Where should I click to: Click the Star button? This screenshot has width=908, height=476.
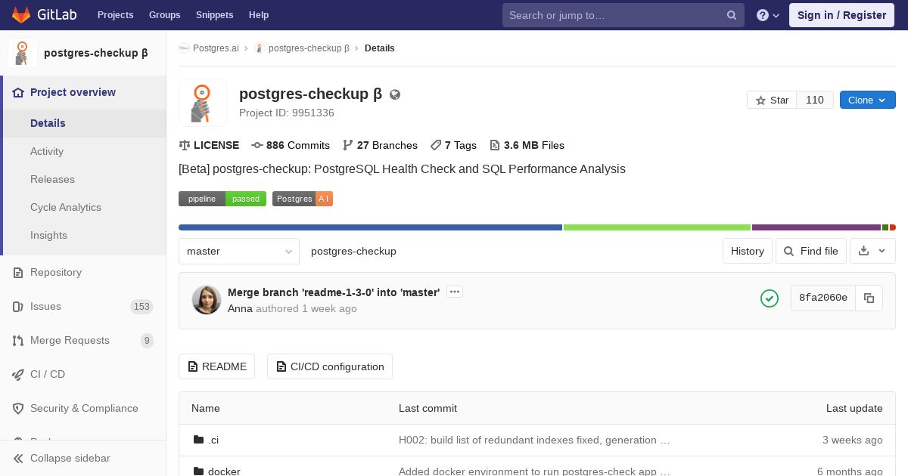click(772, 100)
